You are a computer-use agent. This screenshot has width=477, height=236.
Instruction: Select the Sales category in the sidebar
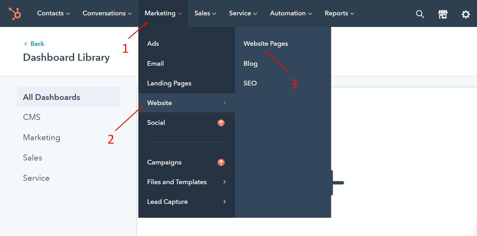(x=32, y=158)
